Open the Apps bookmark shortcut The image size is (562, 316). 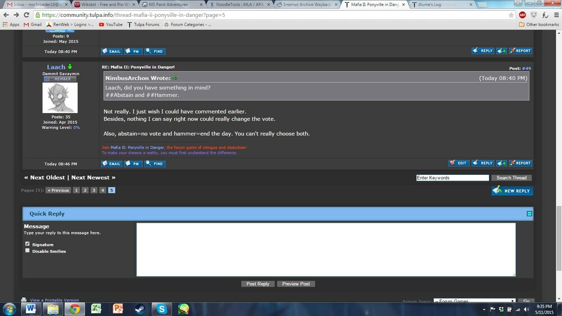coord(11,24)
